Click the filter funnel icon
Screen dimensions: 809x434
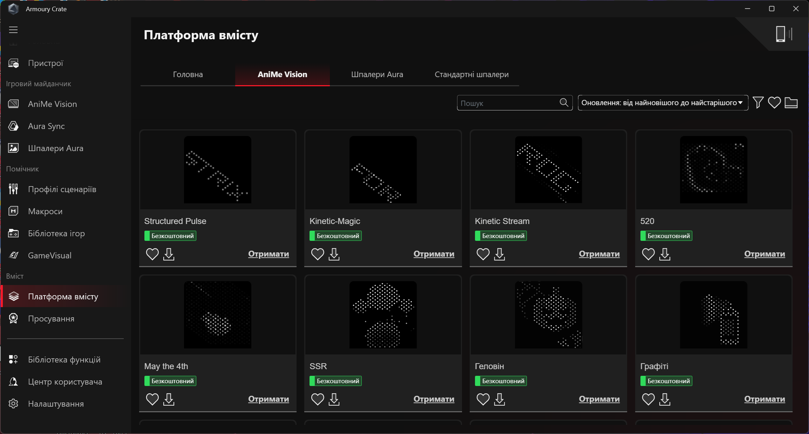758,103
